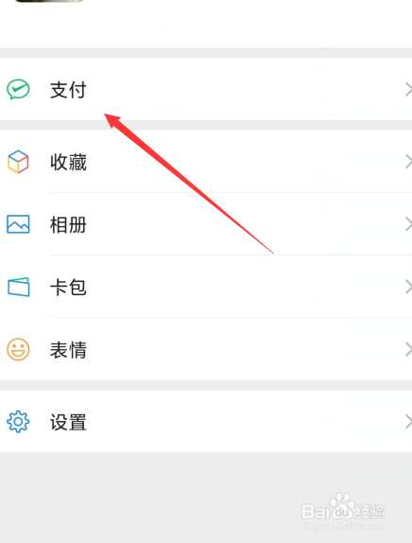Viewport: 412px width, 543px height.
Task: Select the 相册 label
Action: tap(68, 225)
